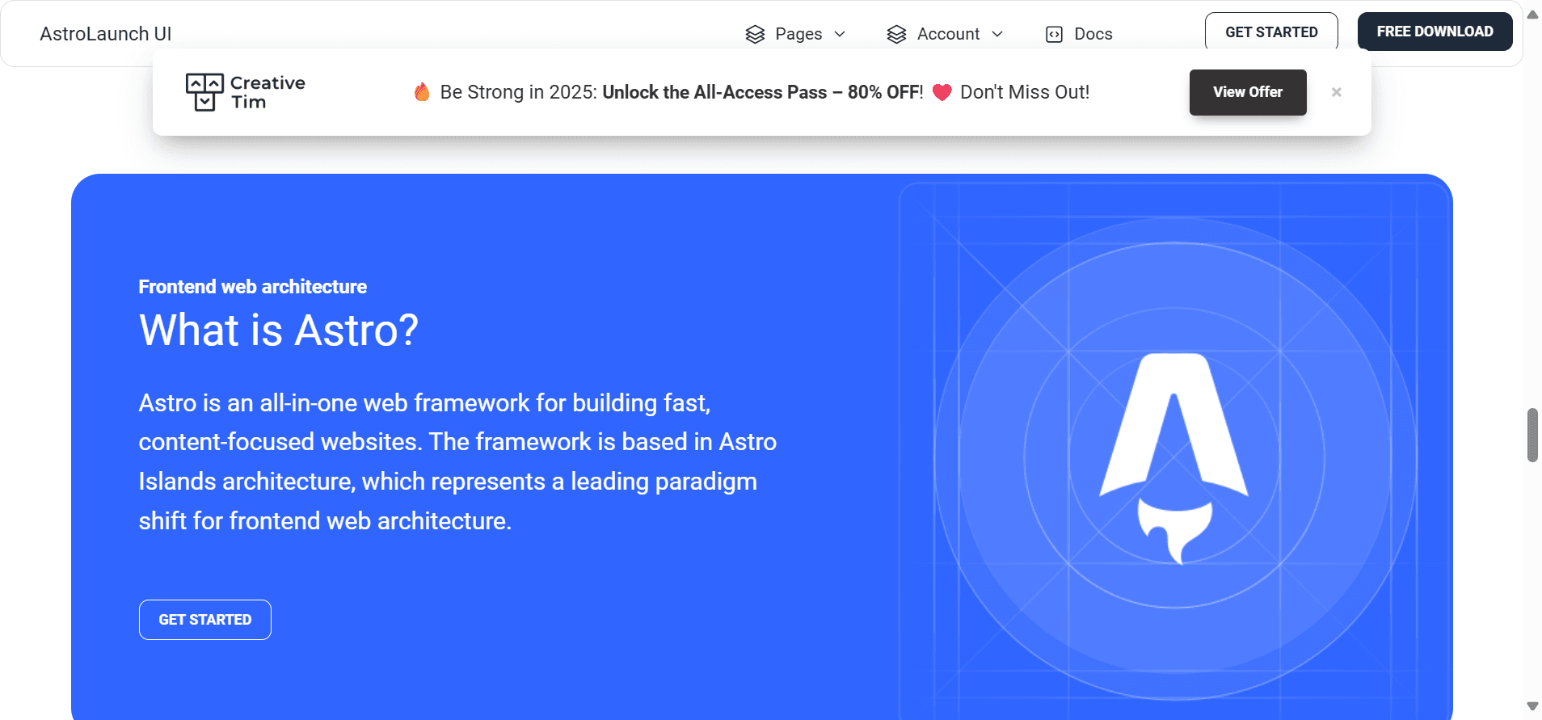Click the page vertical scrollbar thumb

click(1532, 436)
